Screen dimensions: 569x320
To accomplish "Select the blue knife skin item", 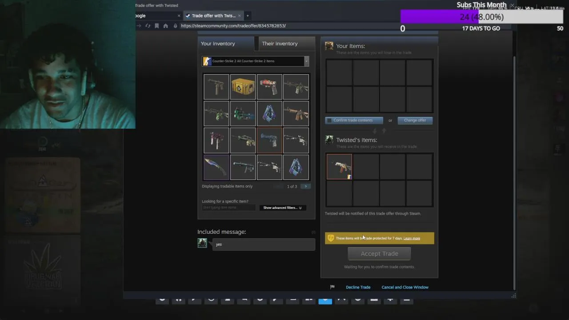I will pos(216,167).
